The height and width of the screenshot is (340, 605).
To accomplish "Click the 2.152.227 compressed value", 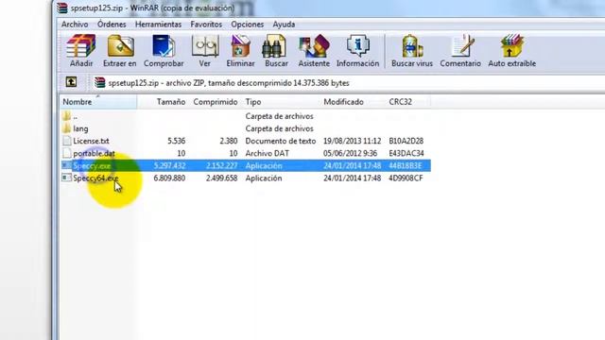I will (x=221, y=166).
